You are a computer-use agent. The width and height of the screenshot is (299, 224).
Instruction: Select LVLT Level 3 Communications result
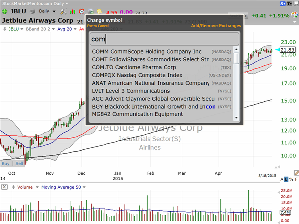coord(161,91)
